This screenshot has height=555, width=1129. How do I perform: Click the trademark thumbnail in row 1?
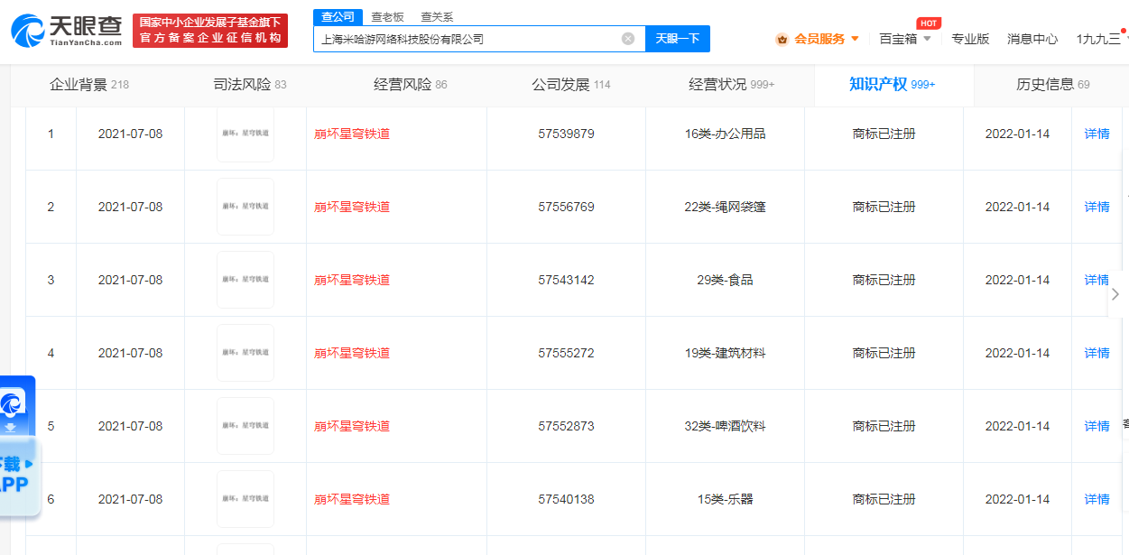pyautogui.click(x=245, y=134)
